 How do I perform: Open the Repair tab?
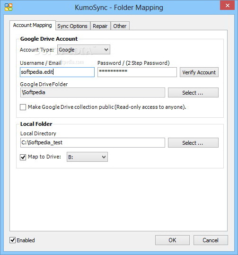pyautogui.click(x=100, y=26)
